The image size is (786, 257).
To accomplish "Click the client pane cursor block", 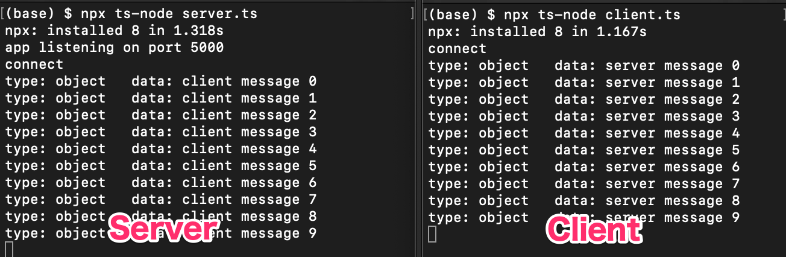I will pyautogui.click(x=432, y=234).
